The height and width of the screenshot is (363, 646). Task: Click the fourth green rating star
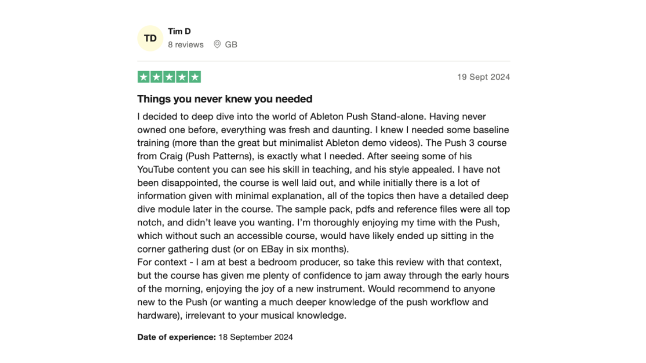(182, 77)
